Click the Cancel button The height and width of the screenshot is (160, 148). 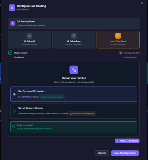pyautogui.click(x=102, y=153)
